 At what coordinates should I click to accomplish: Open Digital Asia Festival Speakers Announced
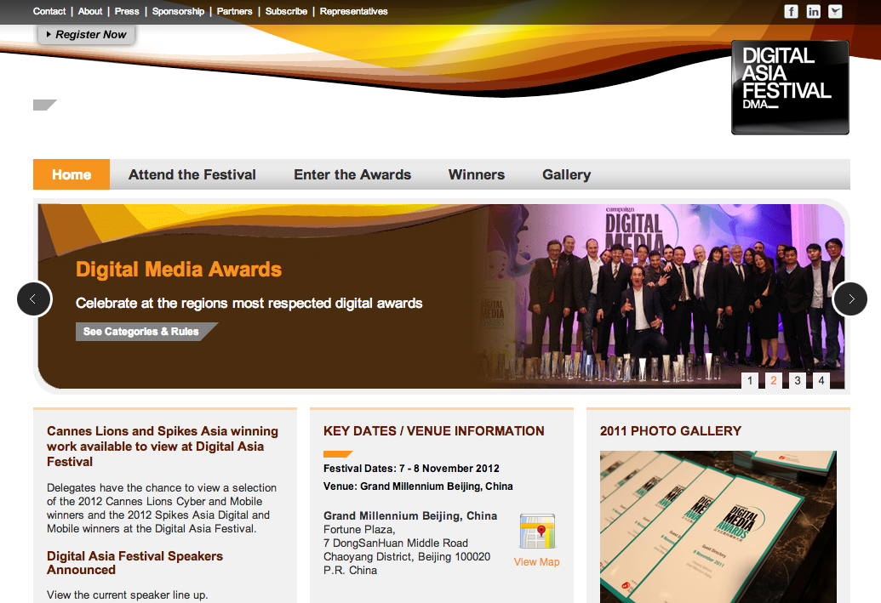pos(134,562)
